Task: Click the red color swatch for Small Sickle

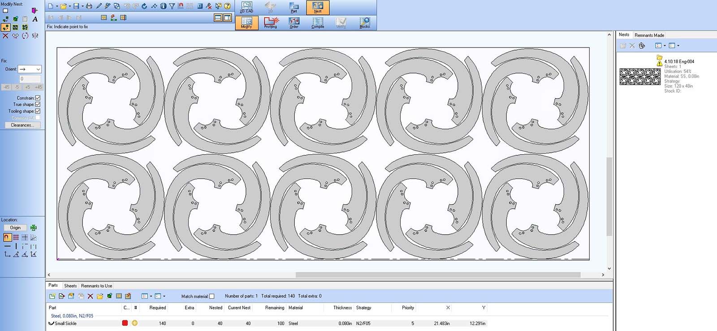Action: (125, 323)
